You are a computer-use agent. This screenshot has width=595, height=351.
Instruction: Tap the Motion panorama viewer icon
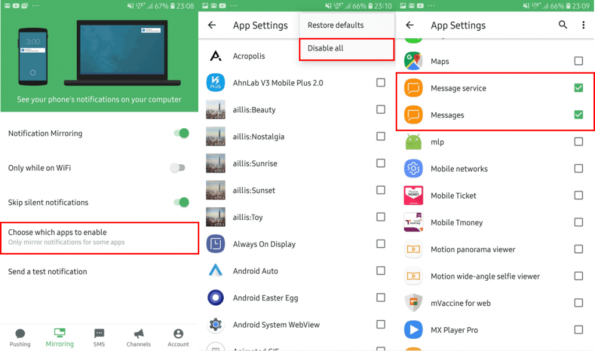click(x=413, y=249)
